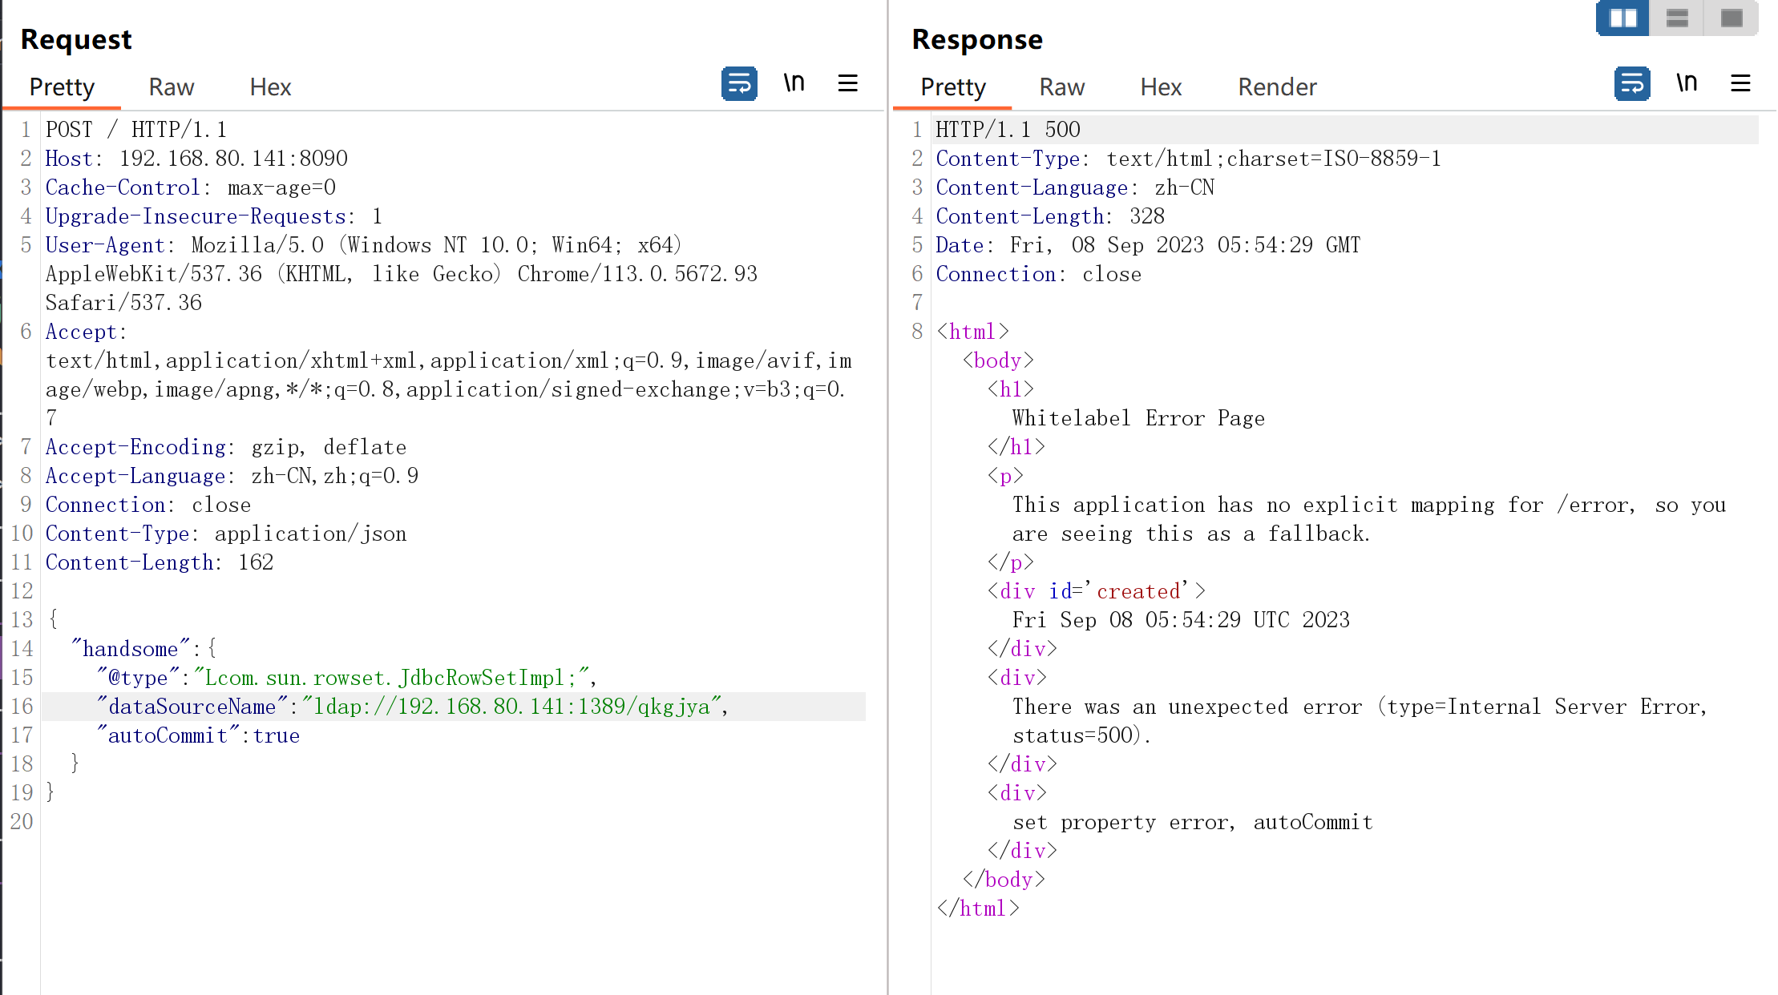Viewport: 1778px width, 995px height.
Task: Click the 'There was an unexpected error' text
Action: pos(1187,707)
